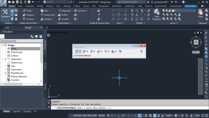Toggle polar tracking in status bar
This screenshot has height=118, width=209.
[123, 115]
